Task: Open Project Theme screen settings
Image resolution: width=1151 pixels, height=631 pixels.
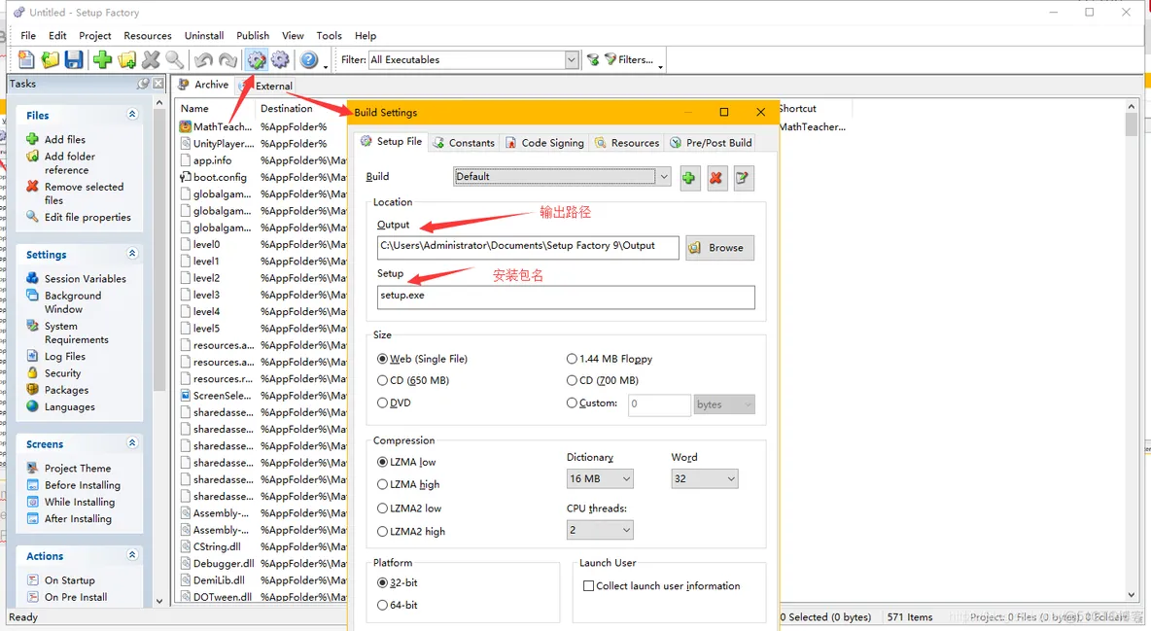Action: click(x=77, y=468)
